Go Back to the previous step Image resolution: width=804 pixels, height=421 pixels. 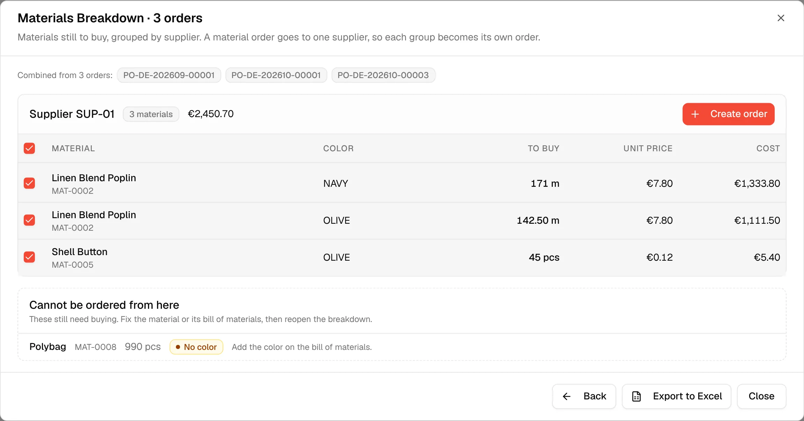tap(584, 396)
